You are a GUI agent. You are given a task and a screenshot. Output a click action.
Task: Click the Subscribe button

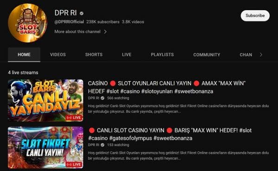pyautogui.click(x=255, y=16)
